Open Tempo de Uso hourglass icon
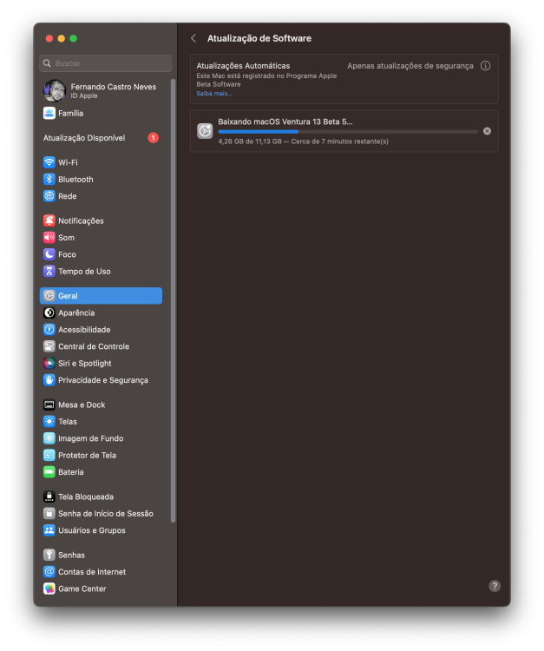544x651 pixels. pyautogui.click(x=49, y=271)
